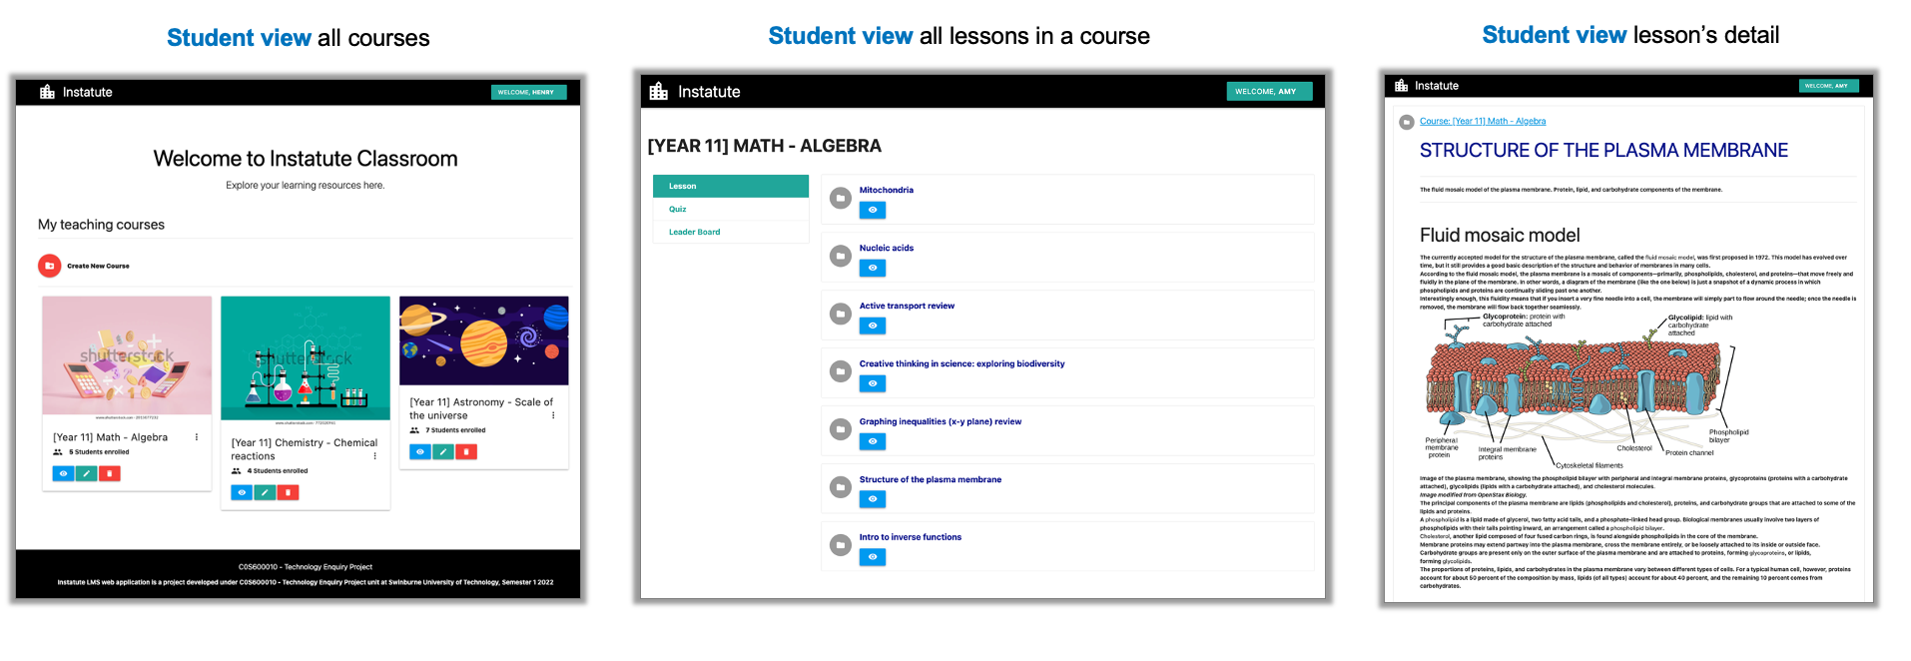This screenshot has width=1911, height=661.
Task: Click the Welcome, Henry button
Action: [527, 92]
